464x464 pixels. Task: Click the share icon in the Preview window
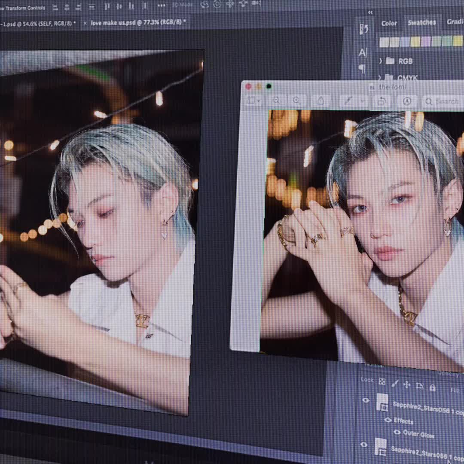321,101
